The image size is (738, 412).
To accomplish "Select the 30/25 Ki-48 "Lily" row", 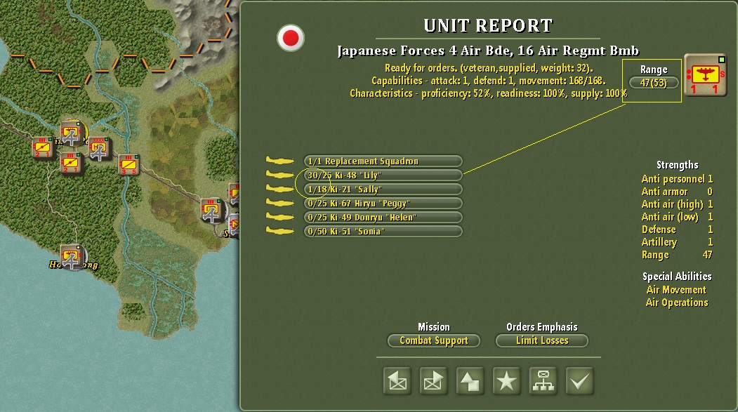I will (x=383, y=175).
